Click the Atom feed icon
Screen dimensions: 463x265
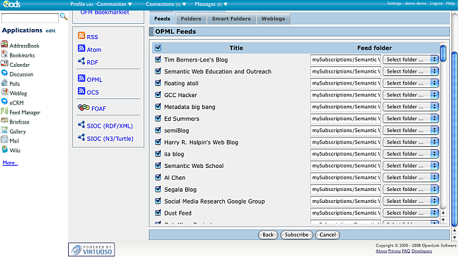81,49
